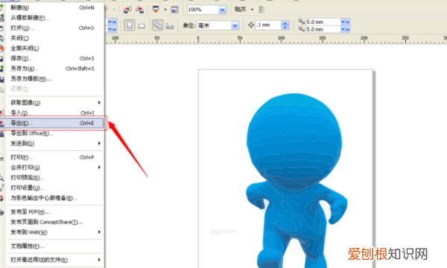Select portrait page orientation
The image size is (447, 268).
click(130, 25)
